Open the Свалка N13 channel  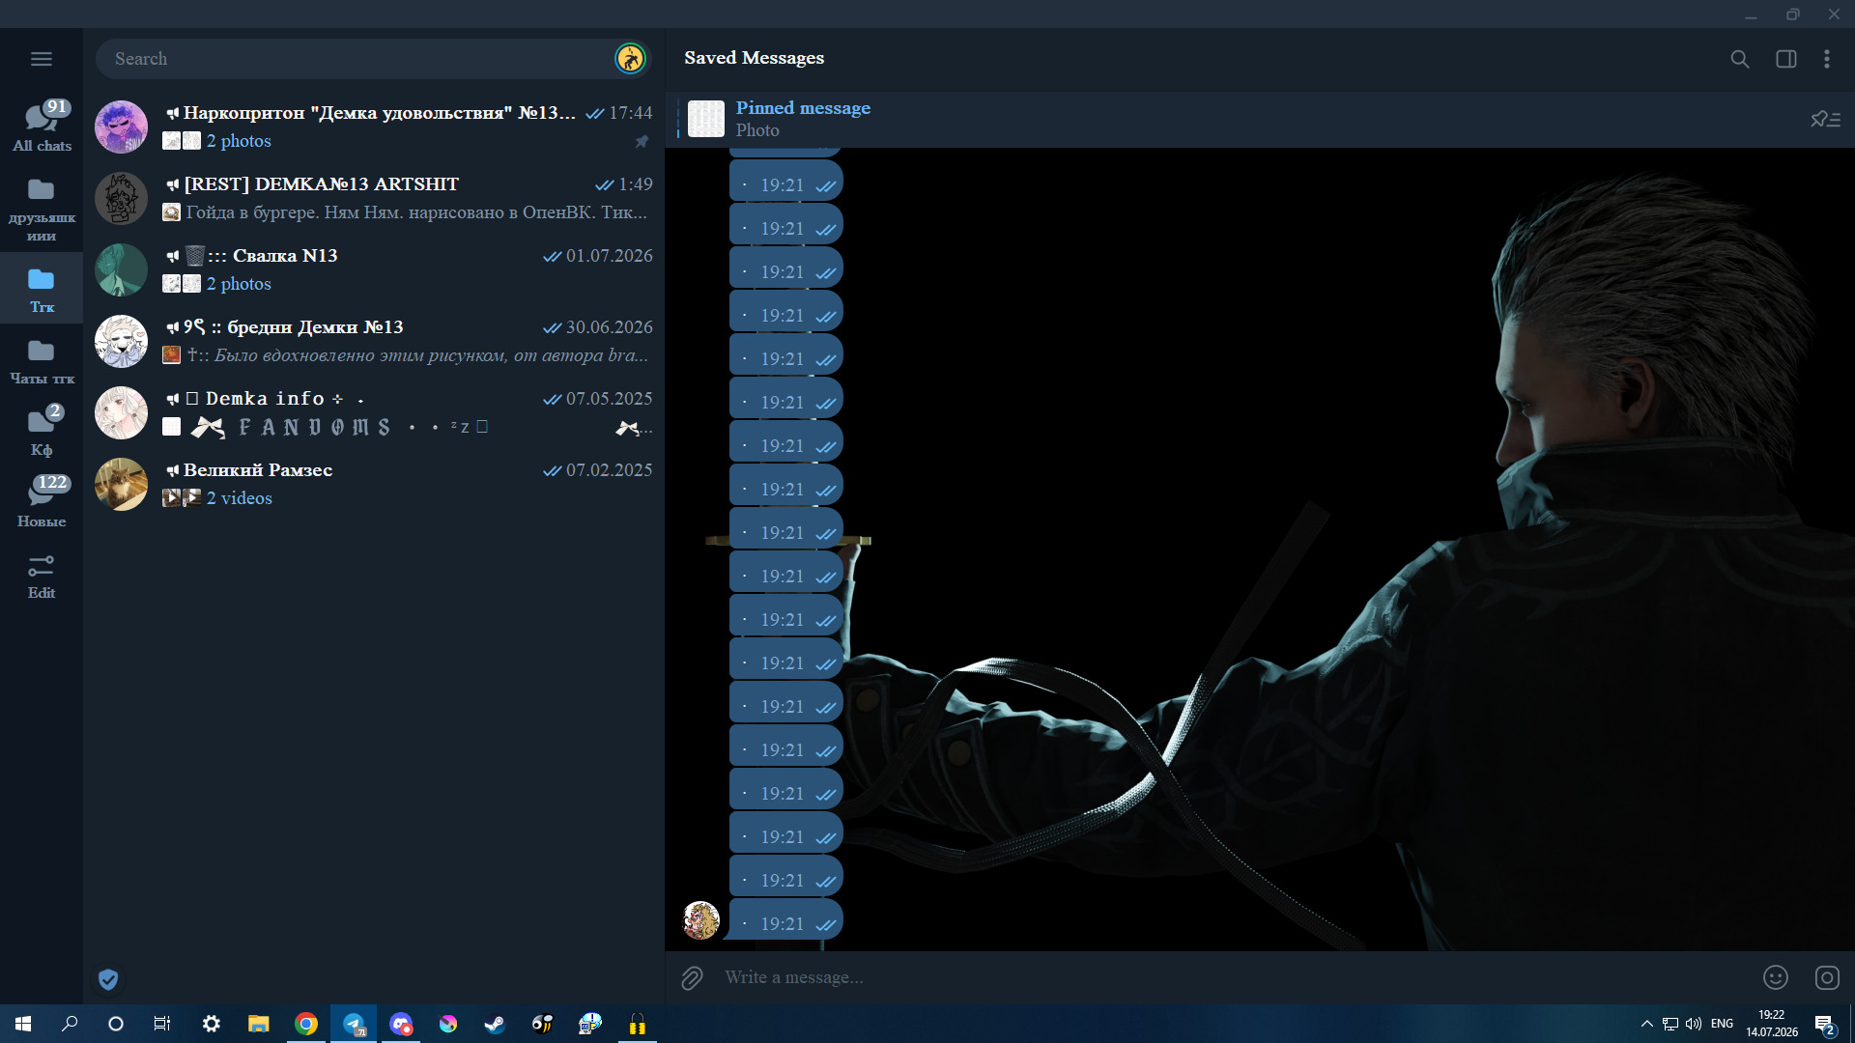click(374, 269)
